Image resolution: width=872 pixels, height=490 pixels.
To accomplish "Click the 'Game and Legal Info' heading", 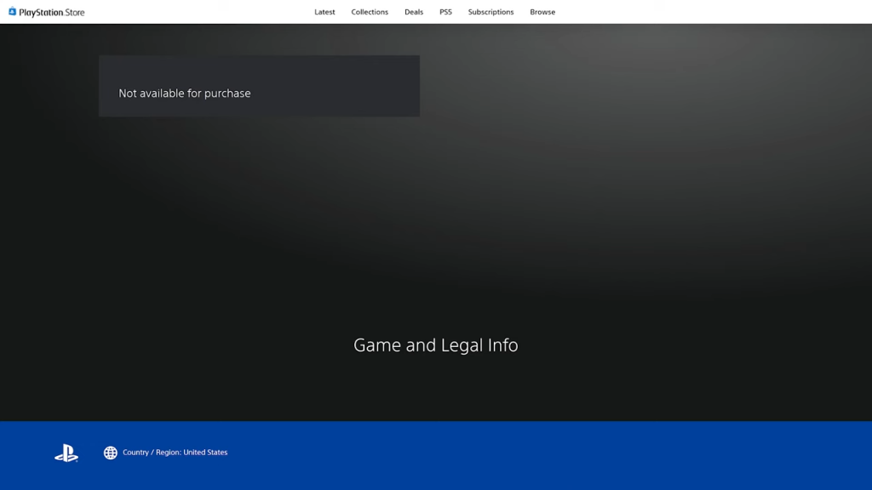I will (436, 345).
